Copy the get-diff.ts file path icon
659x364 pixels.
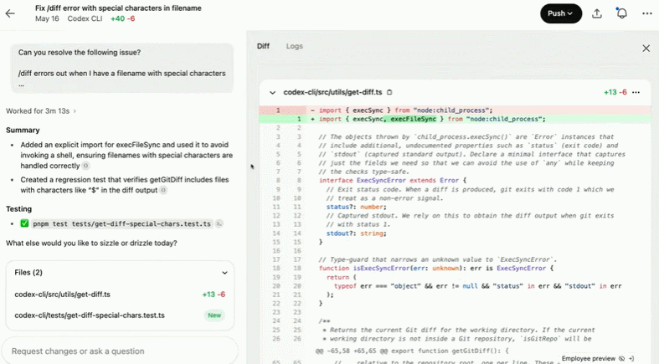click(x=389, y=92)
